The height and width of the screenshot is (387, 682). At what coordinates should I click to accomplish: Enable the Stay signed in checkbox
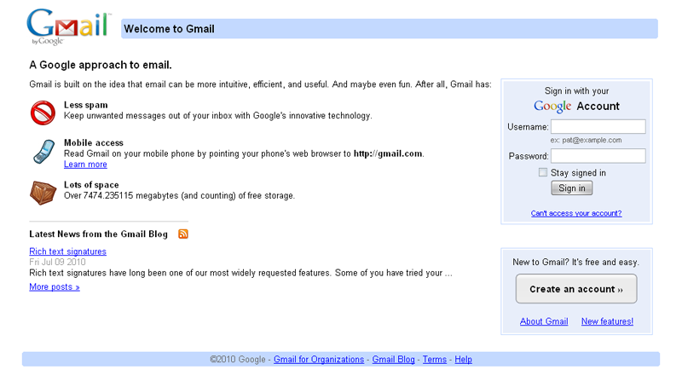point(543,172)
